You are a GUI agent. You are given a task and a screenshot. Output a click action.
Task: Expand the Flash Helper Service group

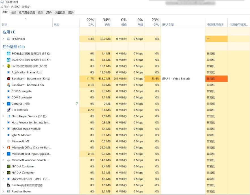click(3, 116)
